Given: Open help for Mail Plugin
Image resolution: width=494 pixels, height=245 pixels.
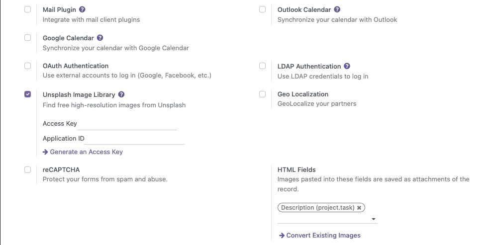Looking at the screenshot, I should [x=82, y=9].
